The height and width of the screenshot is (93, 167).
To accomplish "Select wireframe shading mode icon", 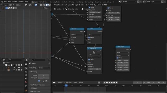I will pos(44,5).
